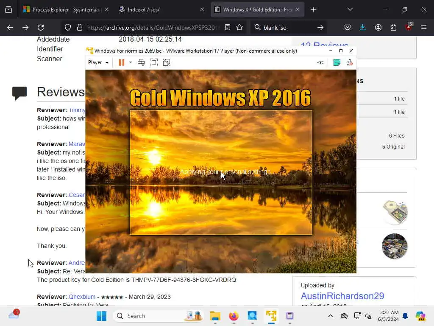Click the archive.org URL address bar

[x=153, y=28]
